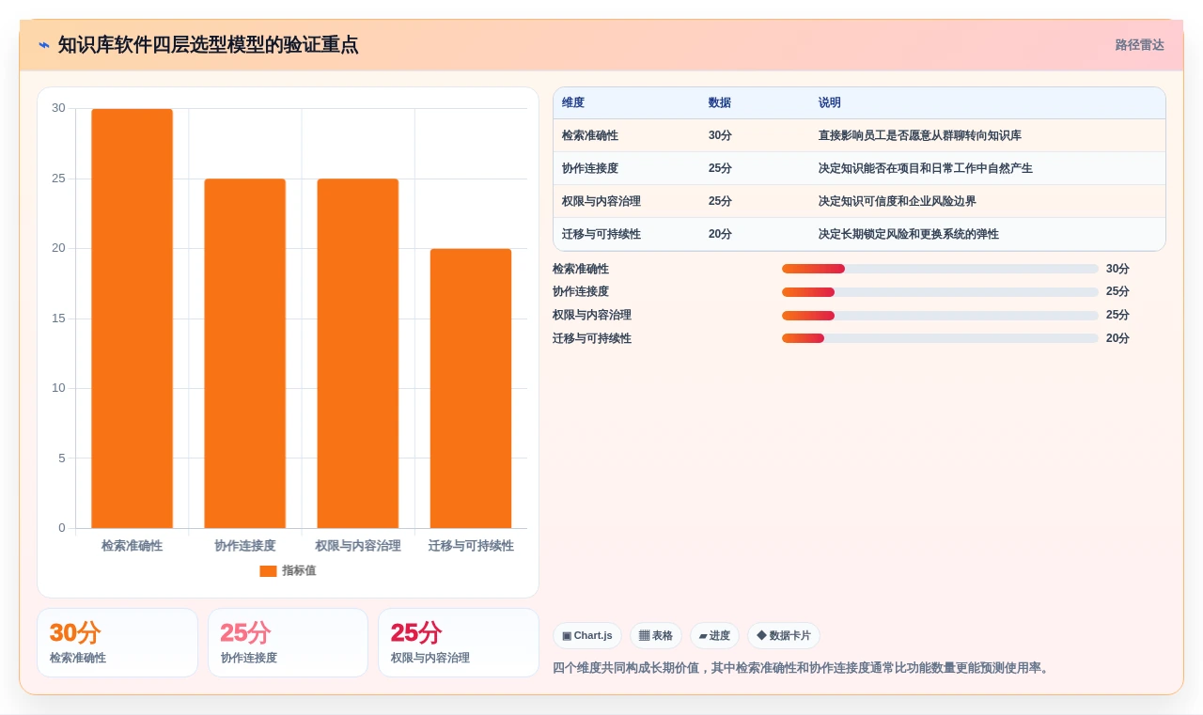Click the 指标值 legend text
Screen dimensions: 1203x715
[299, 571]
